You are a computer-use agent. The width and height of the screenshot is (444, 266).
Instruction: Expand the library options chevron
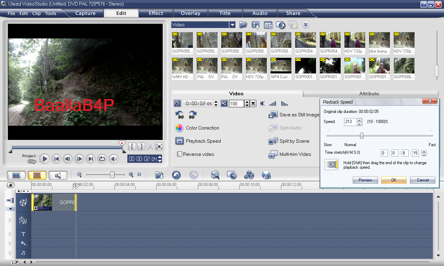click(306, 25)
